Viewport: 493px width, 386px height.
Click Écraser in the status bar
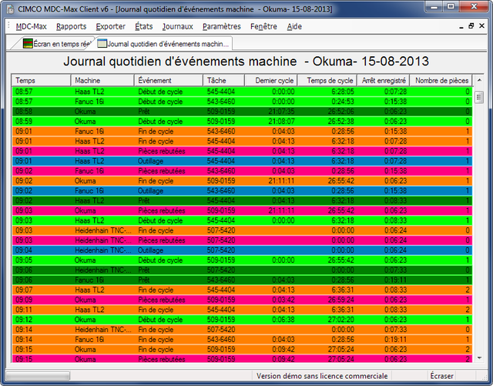click(441, 376)
